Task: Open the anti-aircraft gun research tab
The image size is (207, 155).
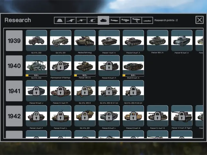Action: click(92, 21)
